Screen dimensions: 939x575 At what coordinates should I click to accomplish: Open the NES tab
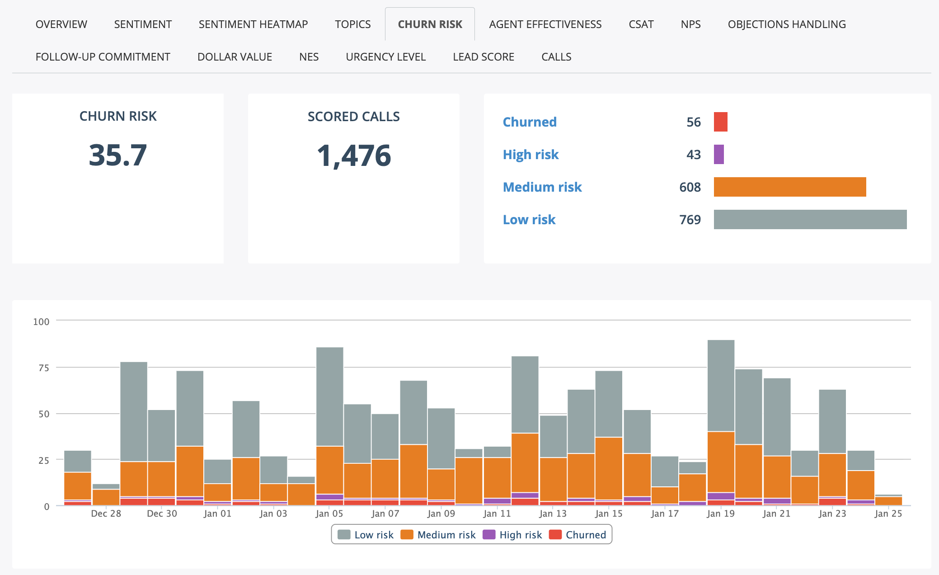tap(309, 57)
